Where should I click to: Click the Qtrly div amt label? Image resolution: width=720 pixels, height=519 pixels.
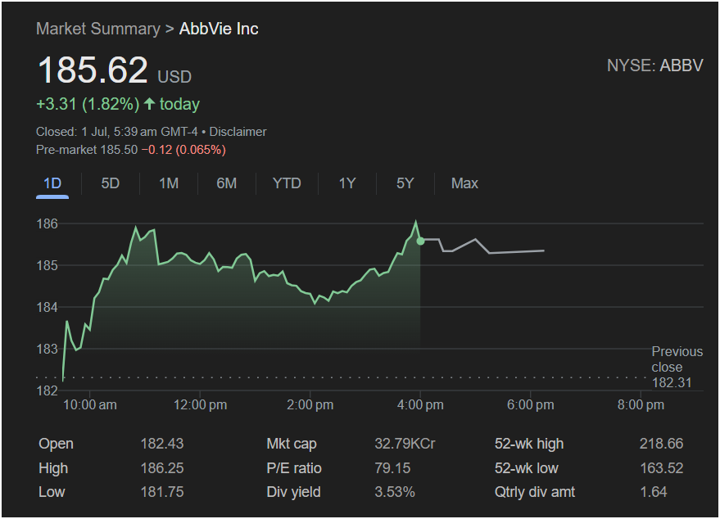535,492
